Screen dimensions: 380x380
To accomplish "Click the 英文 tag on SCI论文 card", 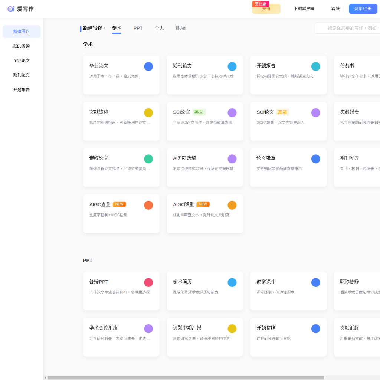I will 199,112.
